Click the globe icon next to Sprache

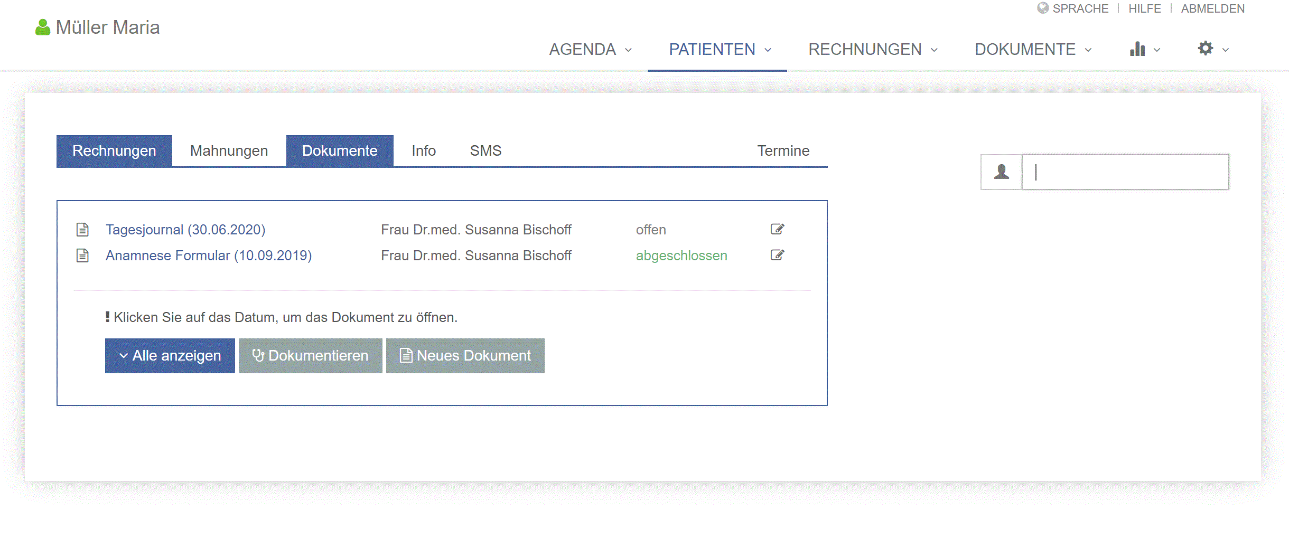click(1042, 8)
